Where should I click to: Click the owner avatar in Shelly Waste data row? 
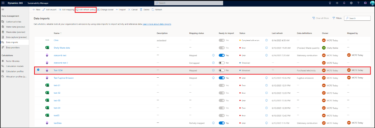(x=324, y=48)
